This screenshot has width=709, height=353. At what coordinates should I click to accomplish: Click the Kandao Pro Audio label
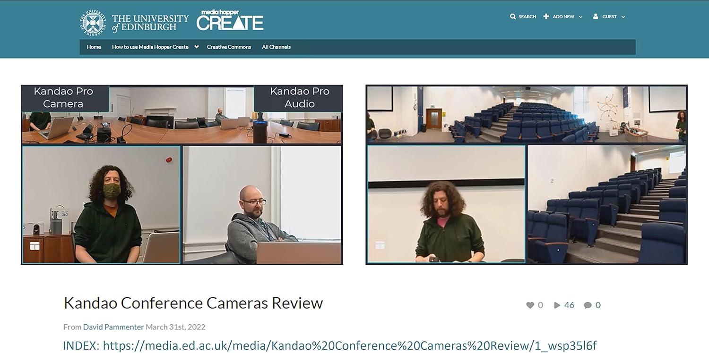[300, 98]
